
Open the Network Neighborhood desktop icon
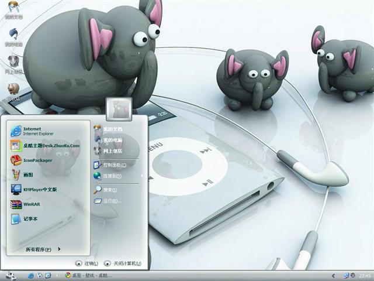pyautogui.click(x=13, y=64)
